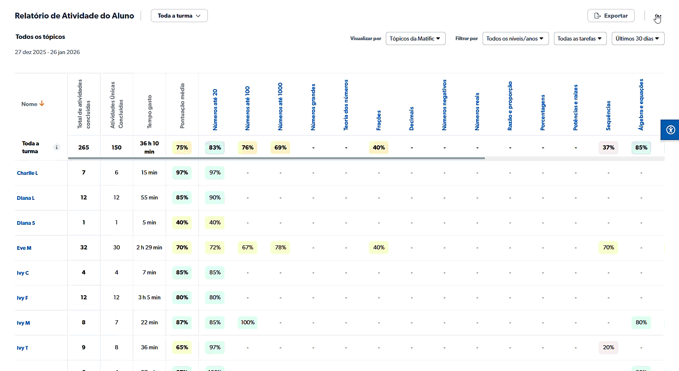The height and width of the screenshot is (371, 679).
Task: Click the export icon in the Exportar button
Action: tap(597, 16)
